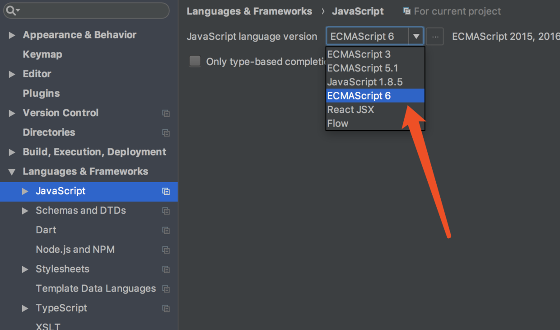Image resolution: width=560 pixels, height=330 pixels.
Task: Open the Keymap settings page
Action: pos(42,54)
